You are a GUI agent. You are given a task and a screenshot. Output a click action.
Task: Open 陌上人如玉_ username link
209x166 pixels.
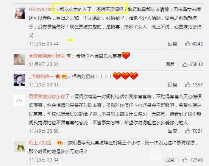[x=42, y=143]
